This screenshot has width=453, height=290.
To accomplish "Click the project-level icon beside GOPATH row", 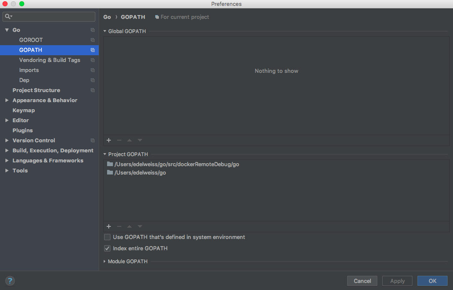I will tap(92, 50).
